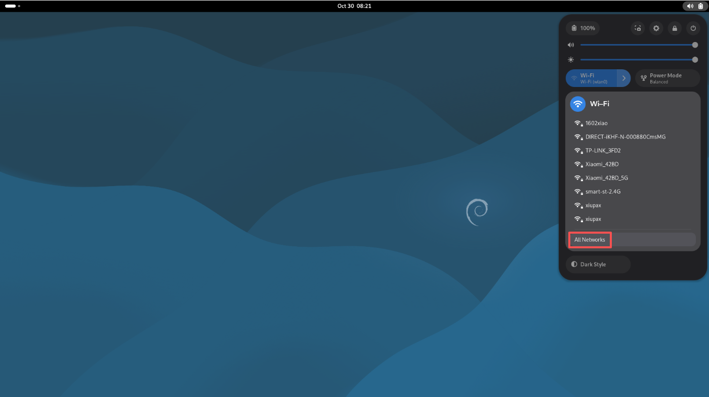Select the TP-LINK_3FD2 network
The width and height of the screenshot is (709, 397).
(x=603, y=150)
